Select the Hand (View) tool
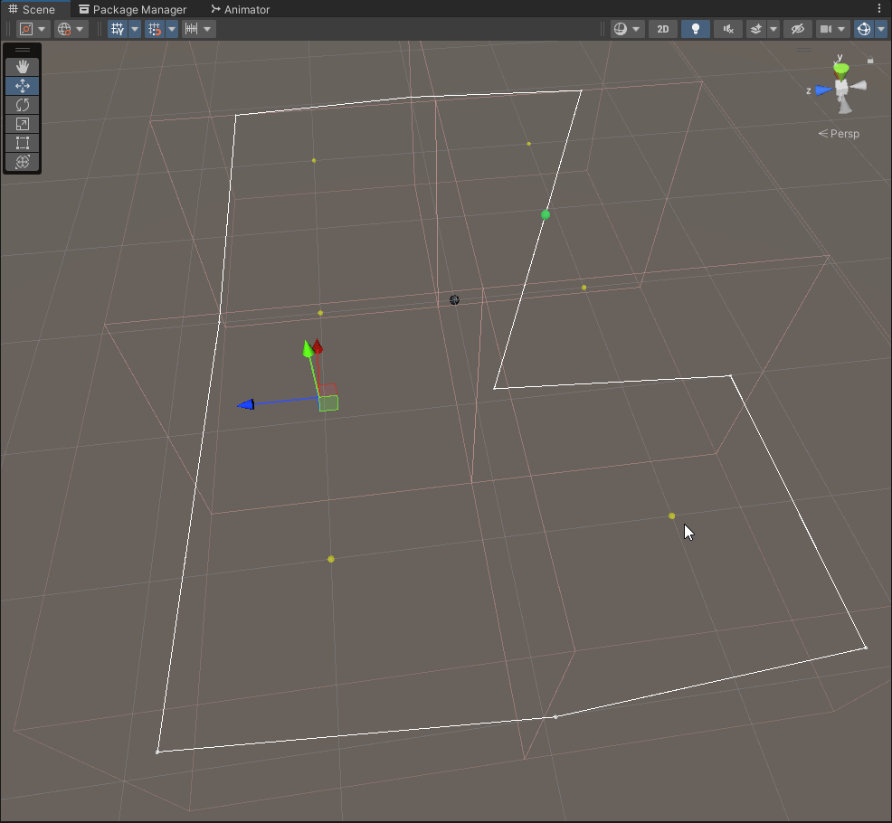Viewport: 892px width, 823px height. coord(23,67)
